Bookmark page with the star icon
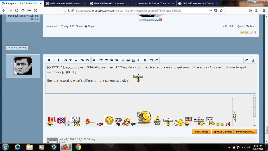 pyautogui.click(x=221, y=10)
